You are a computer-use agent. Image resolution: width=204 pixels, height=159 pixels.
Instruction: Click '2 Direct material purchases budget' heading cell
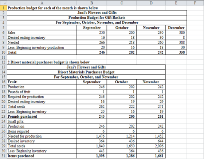pyautogui.click(x=48, y=62)
